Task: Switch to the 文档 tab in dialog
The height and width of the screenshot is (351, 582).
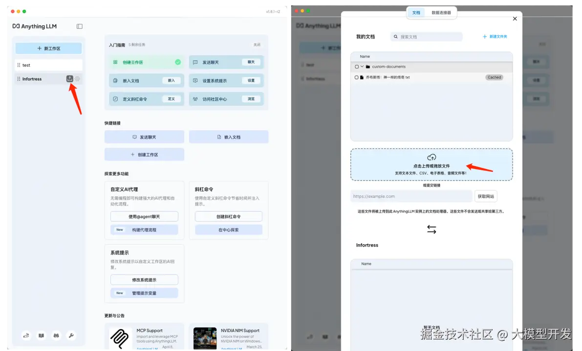Action: [416, 13]
